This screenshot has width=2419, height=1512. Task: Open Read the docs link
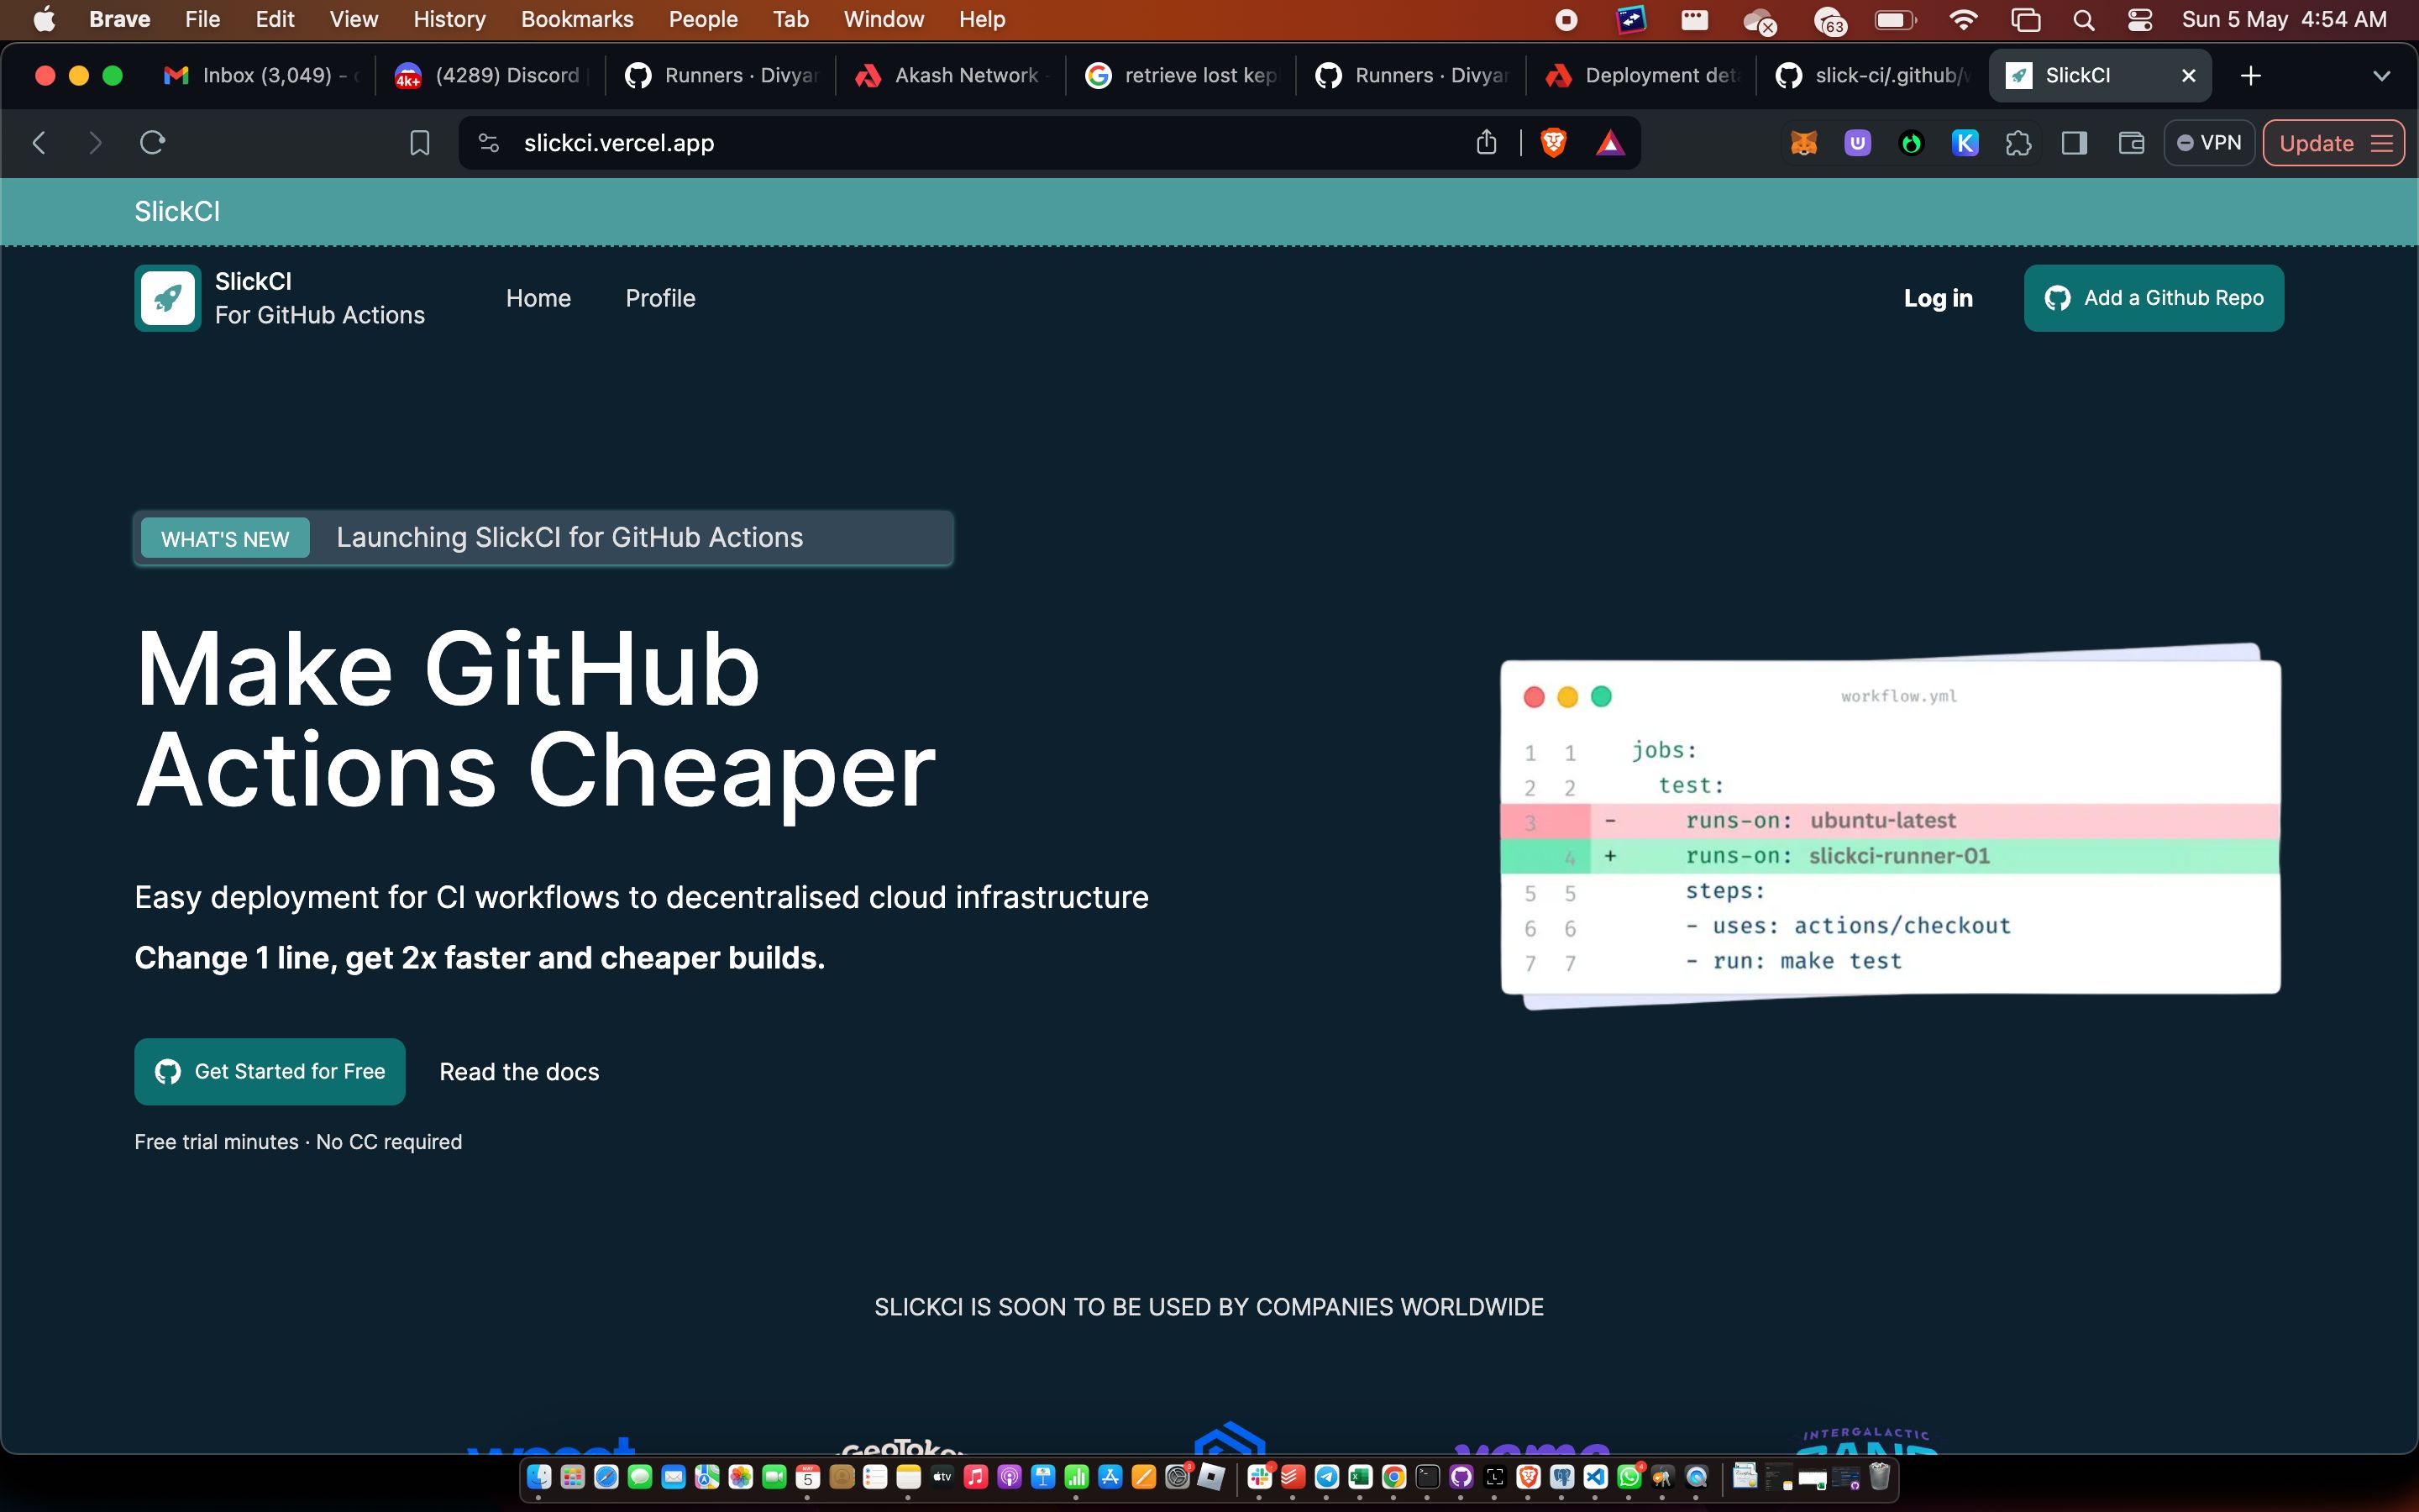tap(519, 1071)
